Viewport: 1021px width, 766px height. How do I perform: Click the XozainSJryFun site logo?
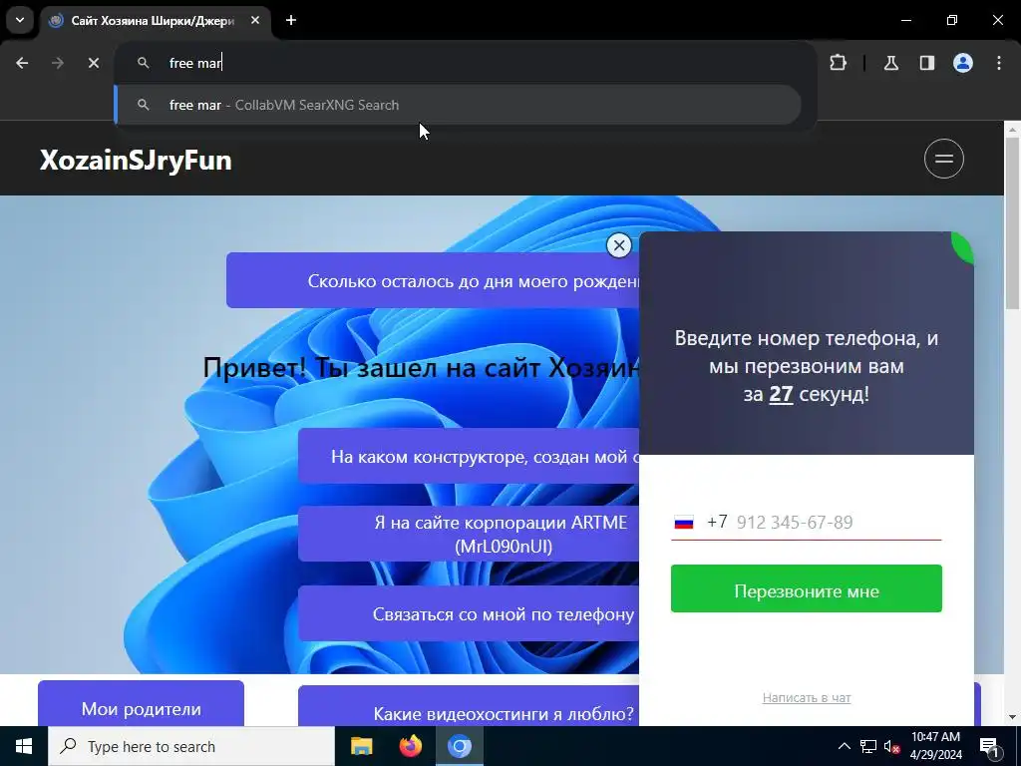136,161
